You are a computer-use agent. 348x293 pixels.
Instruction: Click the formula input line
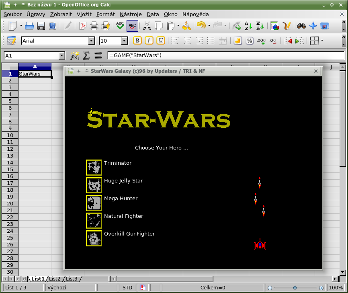click(x=226, y=55)
